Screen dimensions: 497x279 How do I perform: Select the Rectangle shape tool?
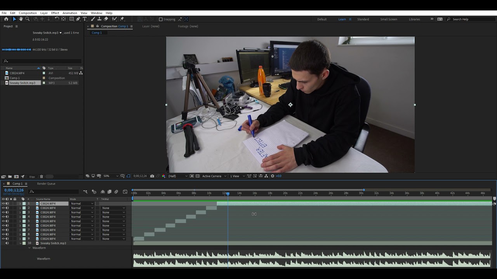point(71,19)
